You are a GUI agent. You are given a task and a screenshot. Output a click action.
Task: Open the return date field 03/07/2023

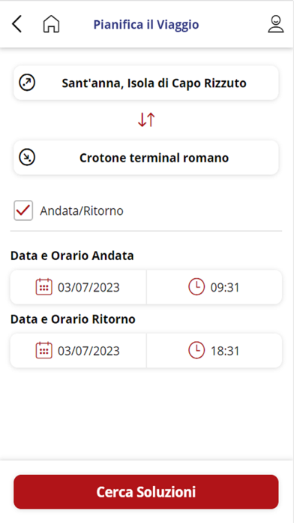tap(78, 351)
